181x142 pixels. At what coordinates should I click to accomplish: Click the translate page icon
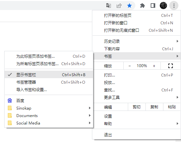pos(109,6)
